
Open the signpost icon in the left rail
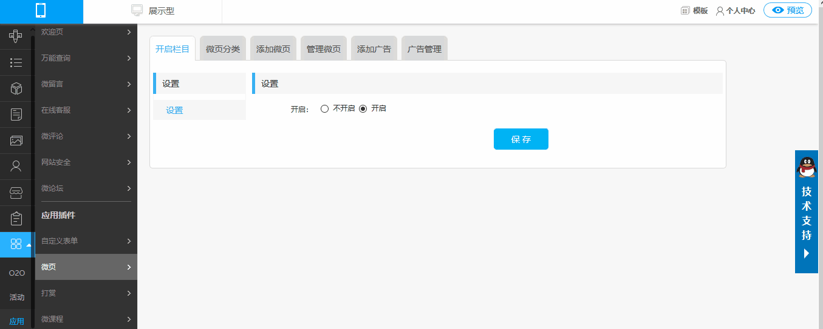point(16,36)
